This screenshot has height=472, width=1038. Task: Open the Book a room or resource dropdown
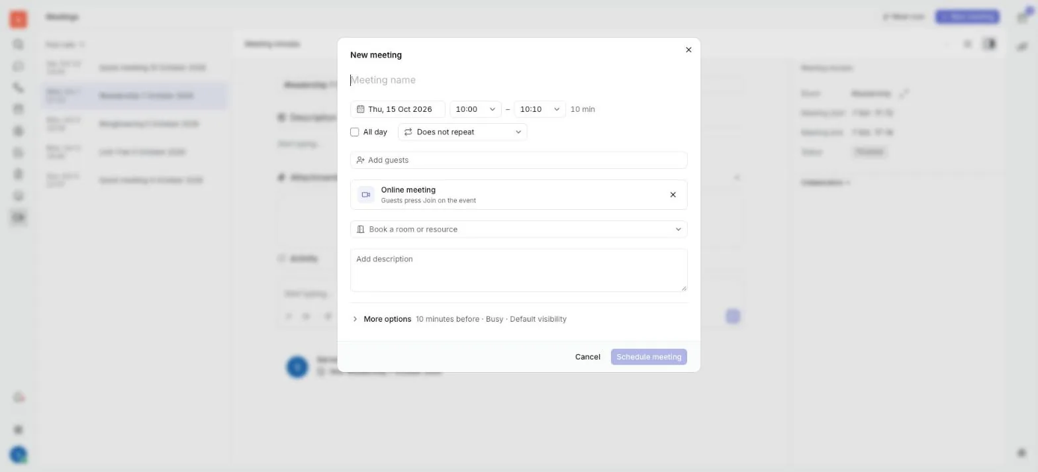pyautogui.click(x=519, y=229)
